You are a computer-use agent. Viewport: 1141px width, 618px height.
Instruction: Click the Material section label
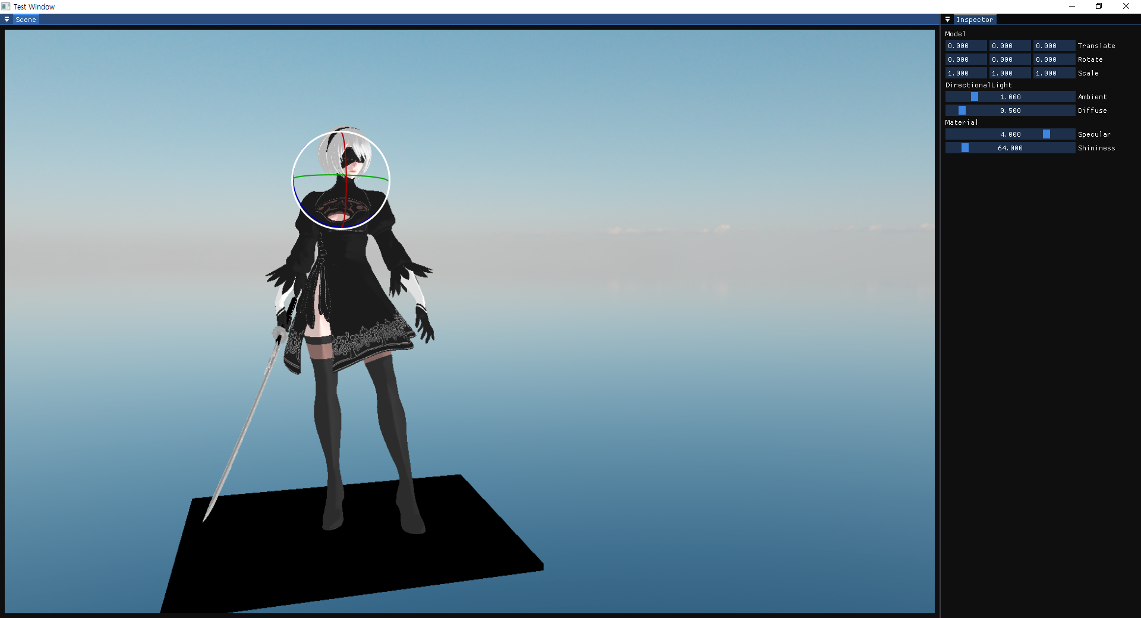[961, 122]
